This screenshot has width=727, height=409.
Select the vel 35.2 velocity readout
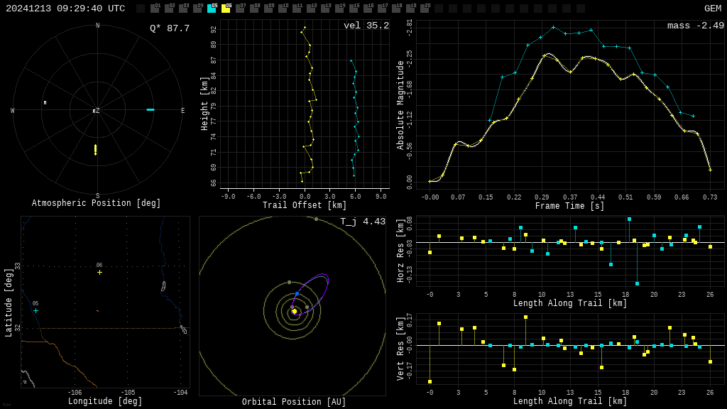tap(366, 26)
